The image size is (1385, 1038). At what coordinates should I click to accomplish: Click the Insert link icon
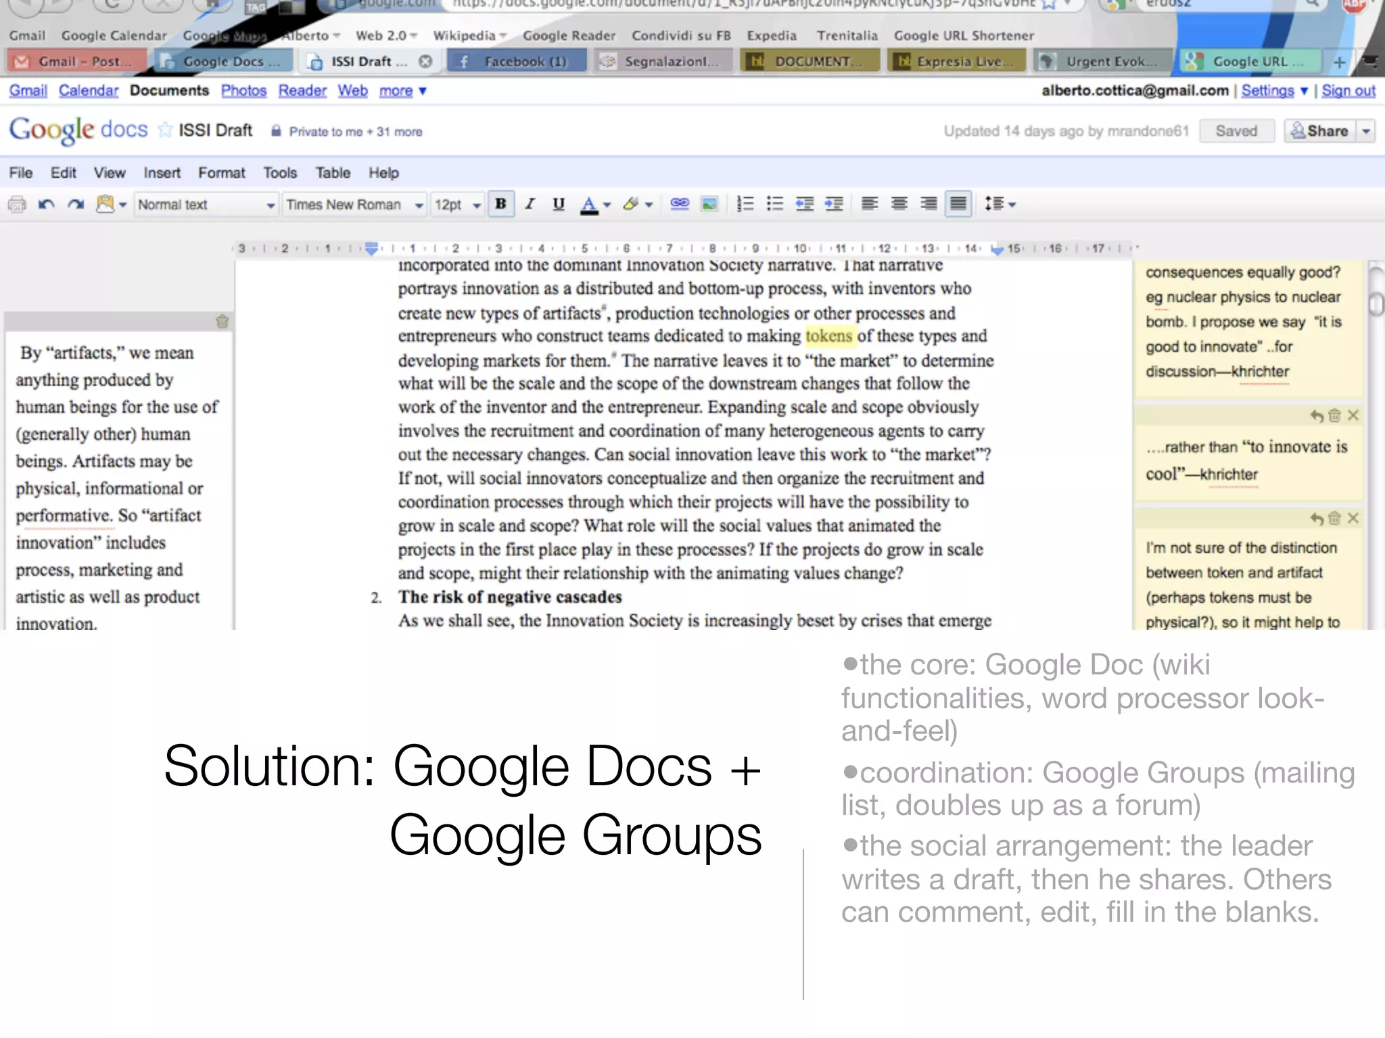pos(680,203)
